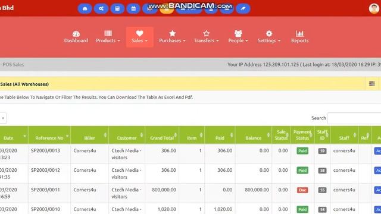Viewport: 381px width, 214px height.
Task: Sort table by Reference No column
Action: coord(49,135)
